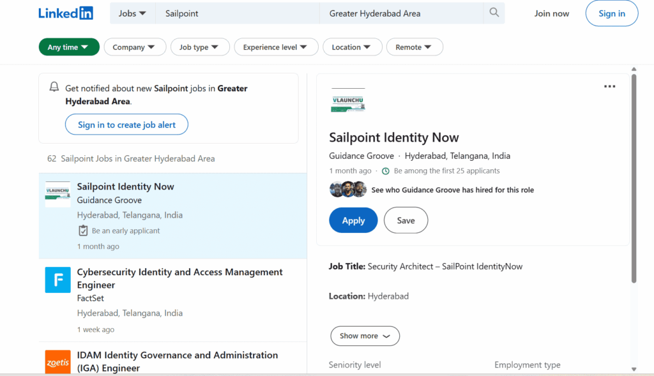Viewport: 654px width, 376px height.
Task: Click the clock icon beside applicants text
Action: coord(386,171)
